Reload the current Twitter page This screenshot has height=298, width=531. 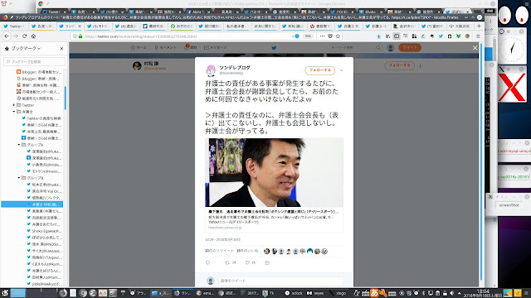(24, 36)
